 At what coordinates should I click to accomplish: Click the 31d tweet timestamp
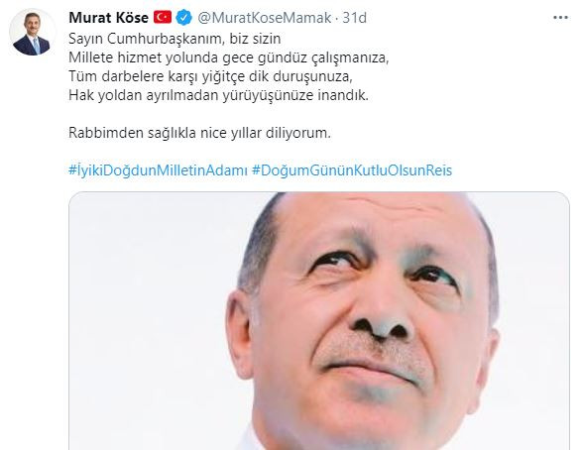[x=354, y=18]
